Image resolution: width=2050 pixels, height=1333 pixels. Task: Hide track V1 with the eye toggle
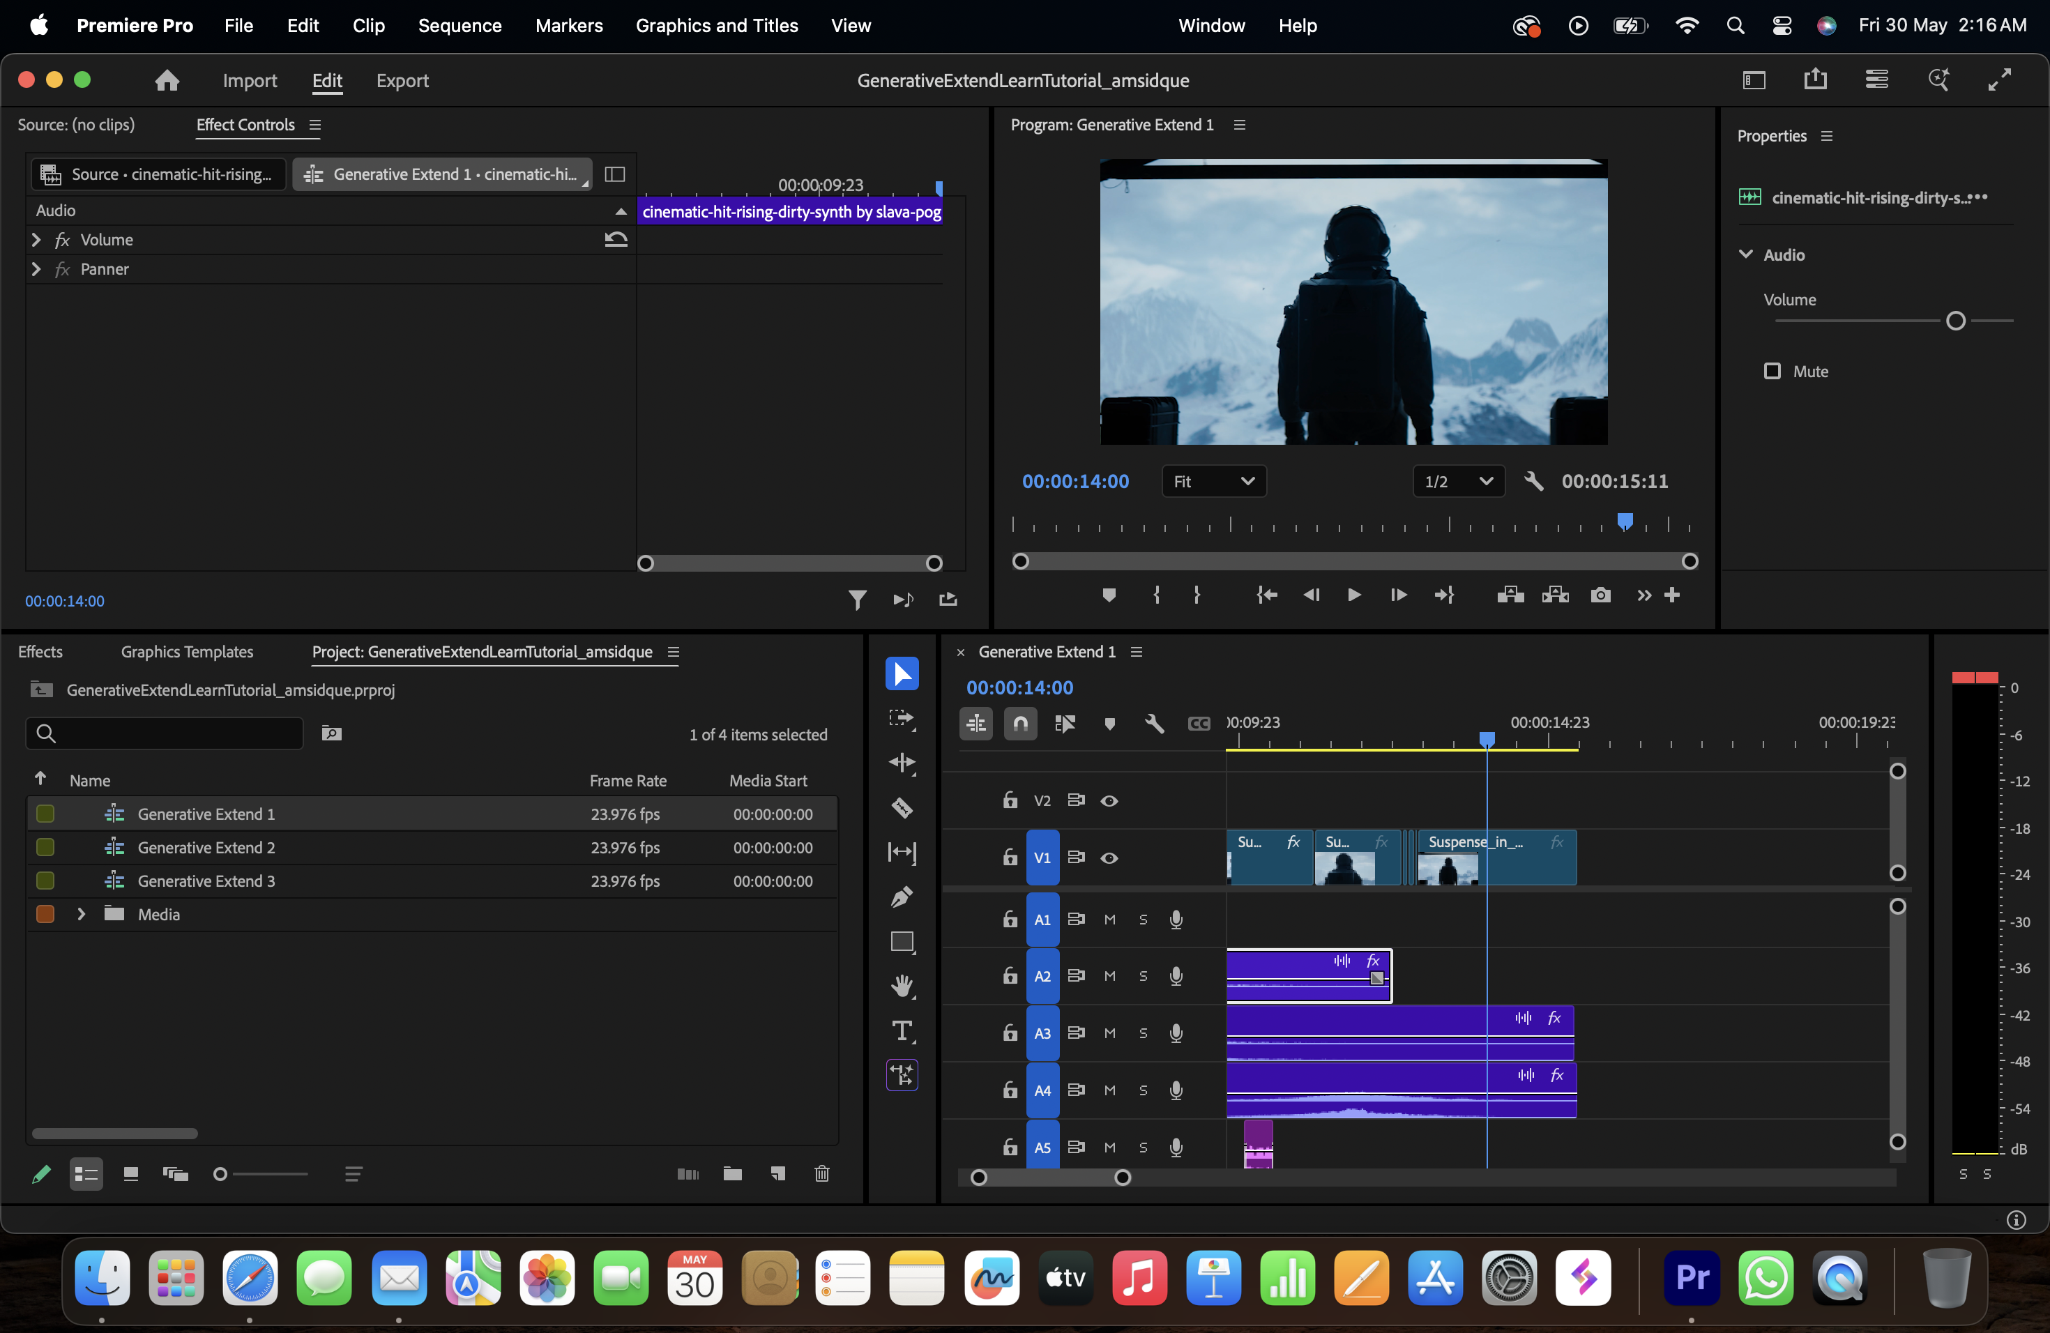click(x=1109, y=858)
